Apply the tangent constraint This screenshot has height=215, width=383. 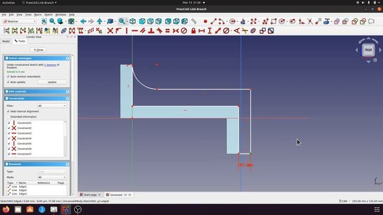click(x=159, y=31)
